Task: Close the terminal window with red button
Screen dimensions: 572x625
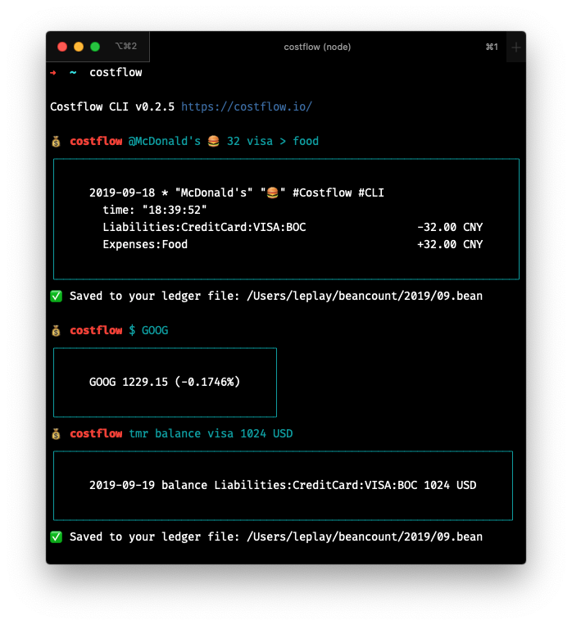Action: coord(62,47)
